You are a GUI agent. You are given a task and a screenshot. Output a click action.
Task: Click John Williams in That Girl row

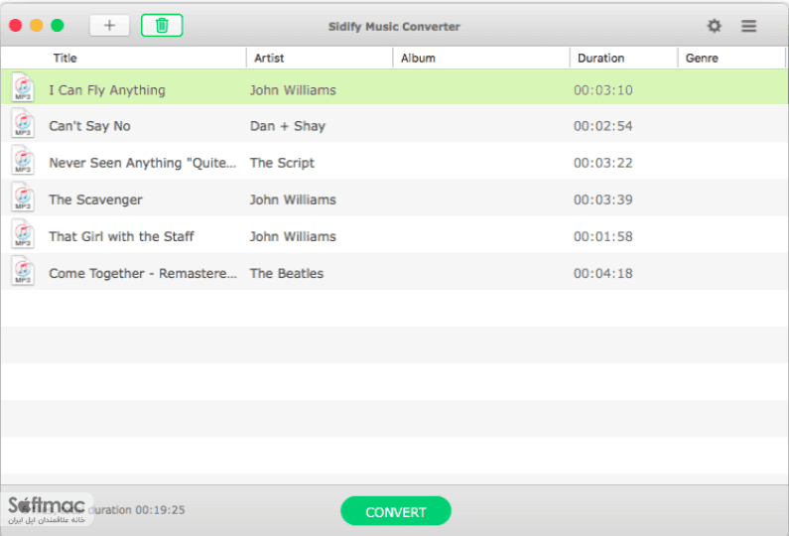tap(293, 236)
